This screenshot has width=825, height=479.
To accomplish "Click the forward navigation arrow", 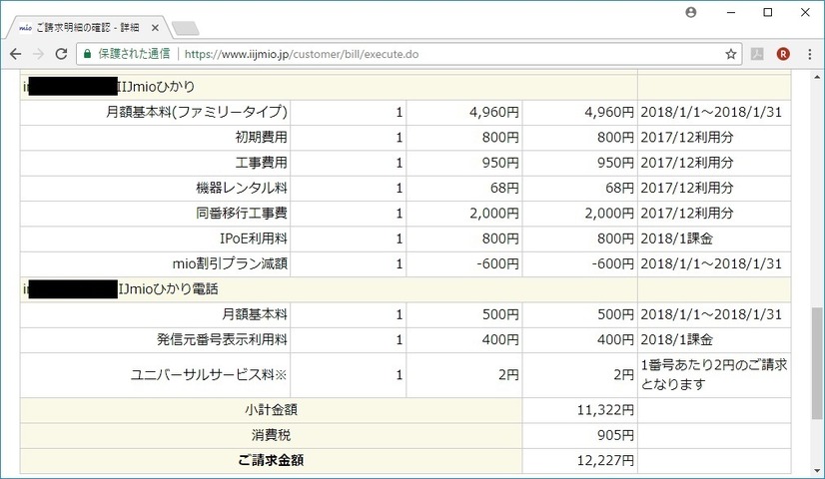I will (x=38, y=54).
